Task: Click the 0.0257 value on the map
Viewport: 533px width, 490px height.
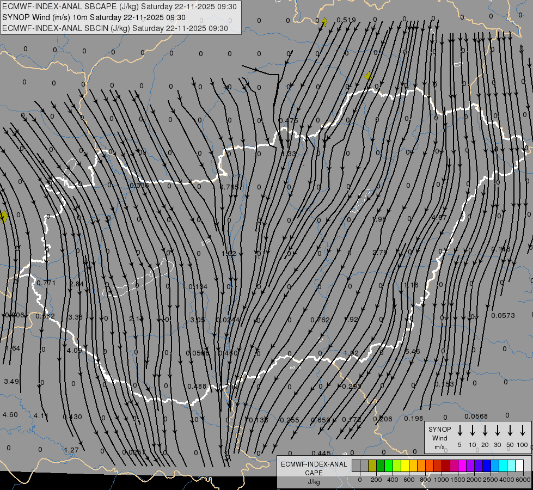Action: pyautogui.click(x=134, y=452)
